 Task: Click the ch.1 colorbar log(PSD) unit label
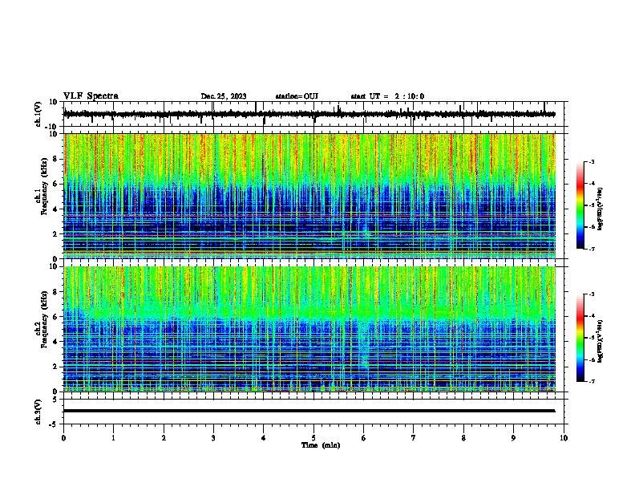pos(601,209)
